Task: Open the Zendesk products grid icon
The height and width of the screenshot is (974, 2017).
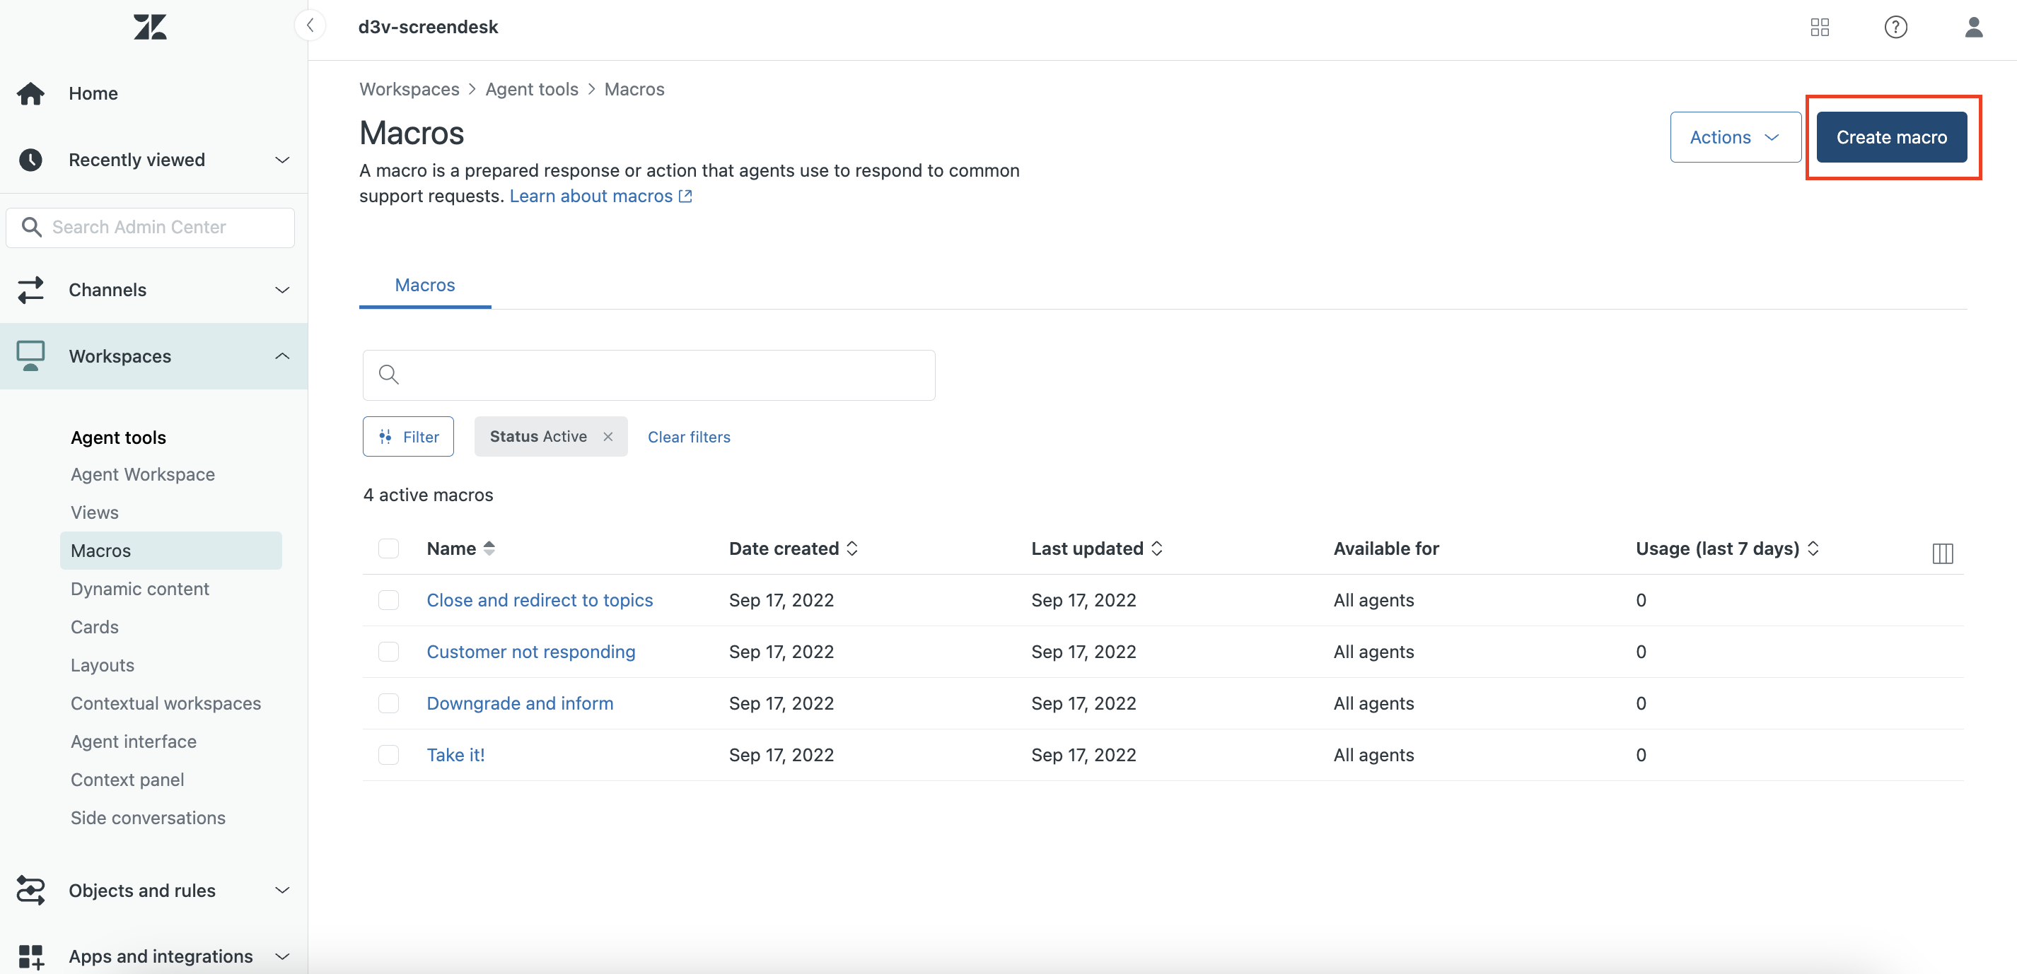Action: pyautogui.click(x=1820, y=28)
